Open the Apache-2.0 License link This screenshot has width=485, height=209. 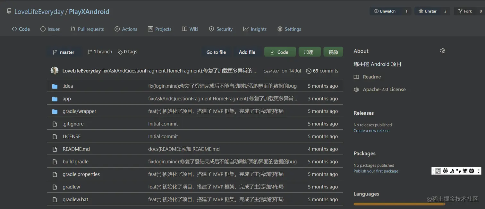pyautogui.click(x=379, y=90)
